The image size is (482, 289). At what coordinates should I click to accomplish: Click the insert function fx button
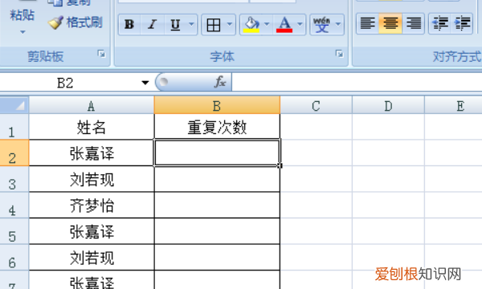(x=220, y=82)
